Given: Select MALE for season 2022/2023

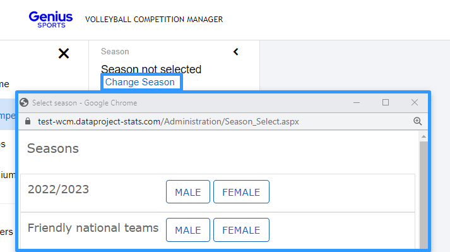Looking at the screenshot, I should coord(188,192).
